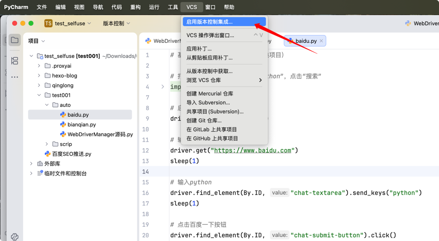Open the 帮助 menu
This screenshot has height=241, width=439.
pos(229,7)
